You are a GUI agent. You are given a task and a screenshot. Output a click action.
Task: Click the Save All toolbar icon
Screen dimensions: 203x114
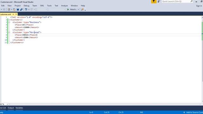click(21, 9)
